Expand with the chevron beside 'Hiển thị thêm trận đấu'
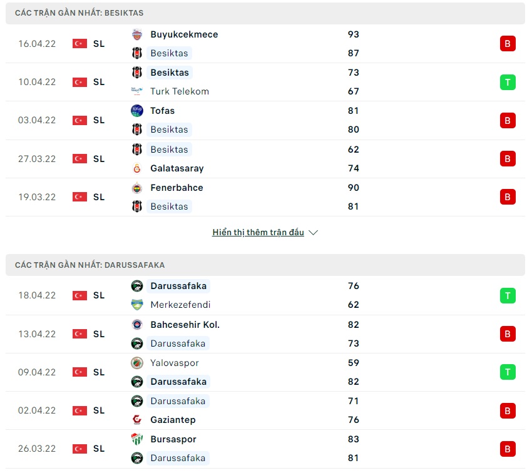This screenshot has width=527, height=473. pos(314,233)
